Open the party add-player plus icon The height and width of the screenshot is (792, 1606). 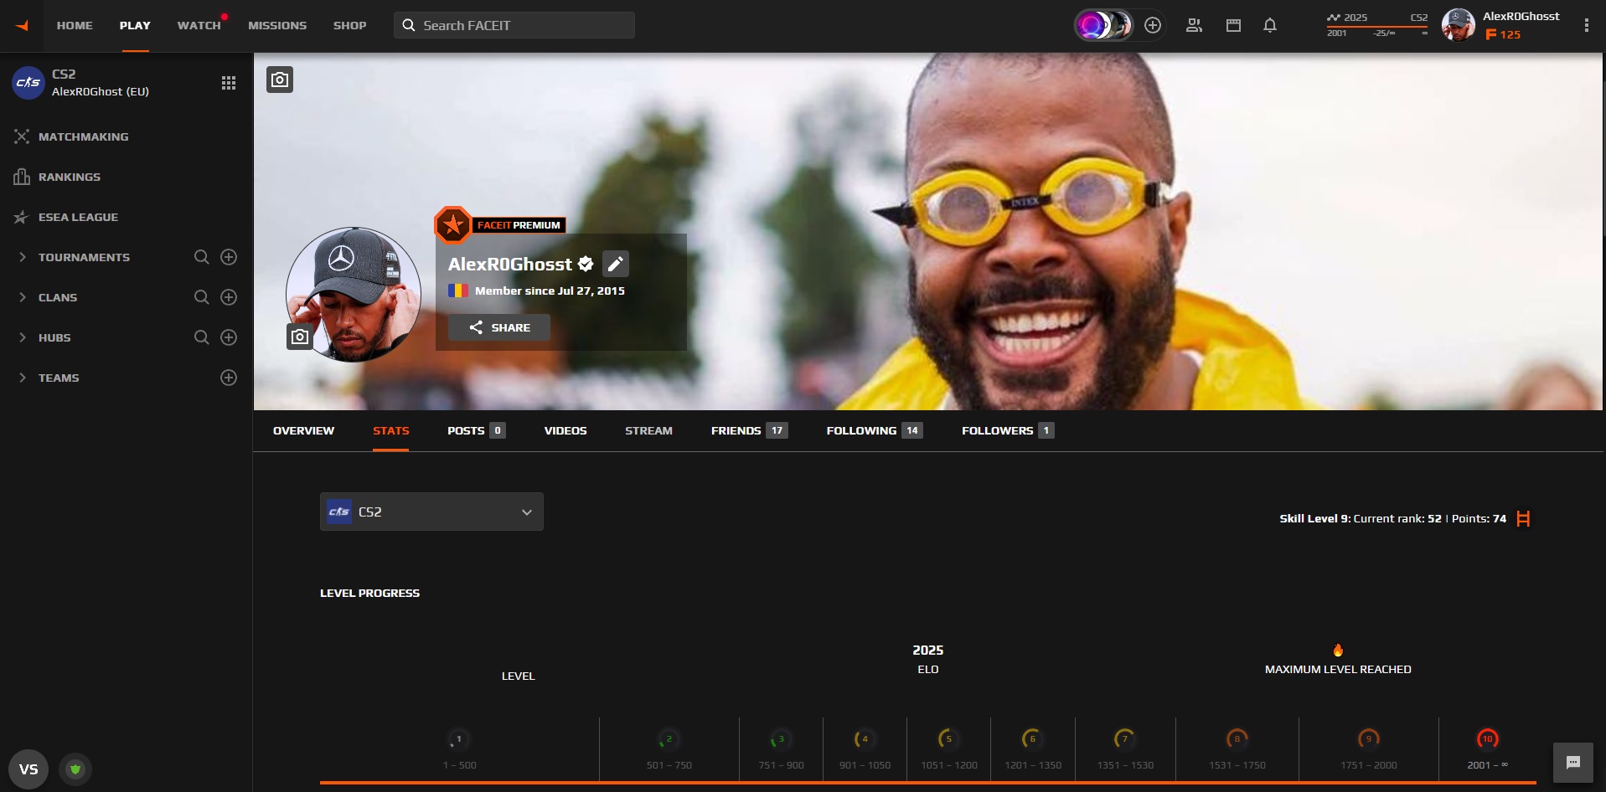click(x=1153, y=25)
